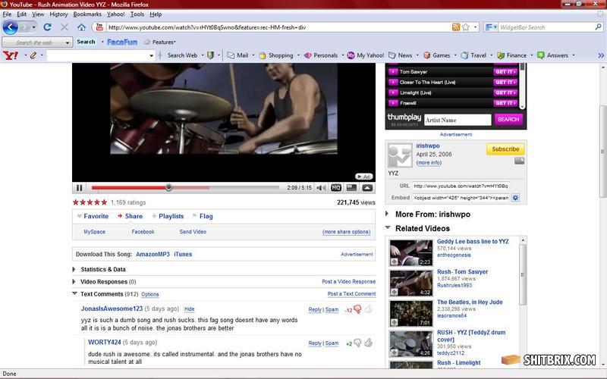Open the Edit menu
The height and width of the screenshot is (379, 607).
point(22,14)
